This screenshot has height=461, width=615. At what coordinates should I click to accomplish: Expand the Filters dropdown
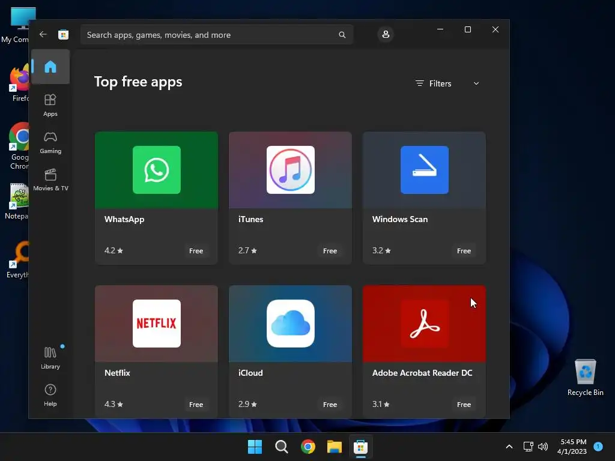(x=447, y=83)
